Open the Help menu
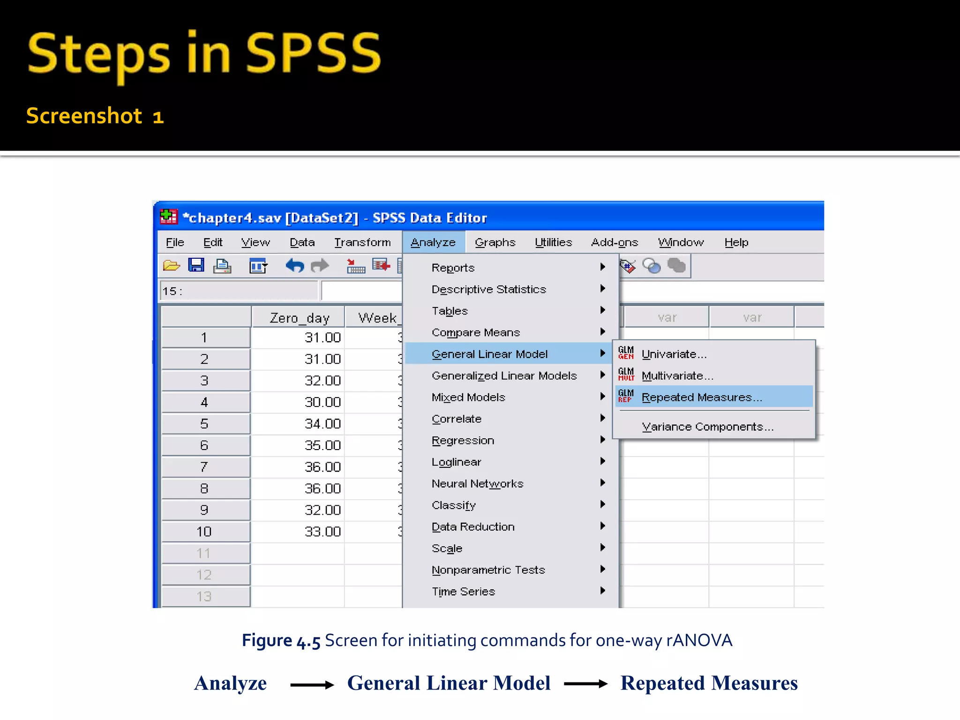Screen dimensions: 960x720 (736, 242)
